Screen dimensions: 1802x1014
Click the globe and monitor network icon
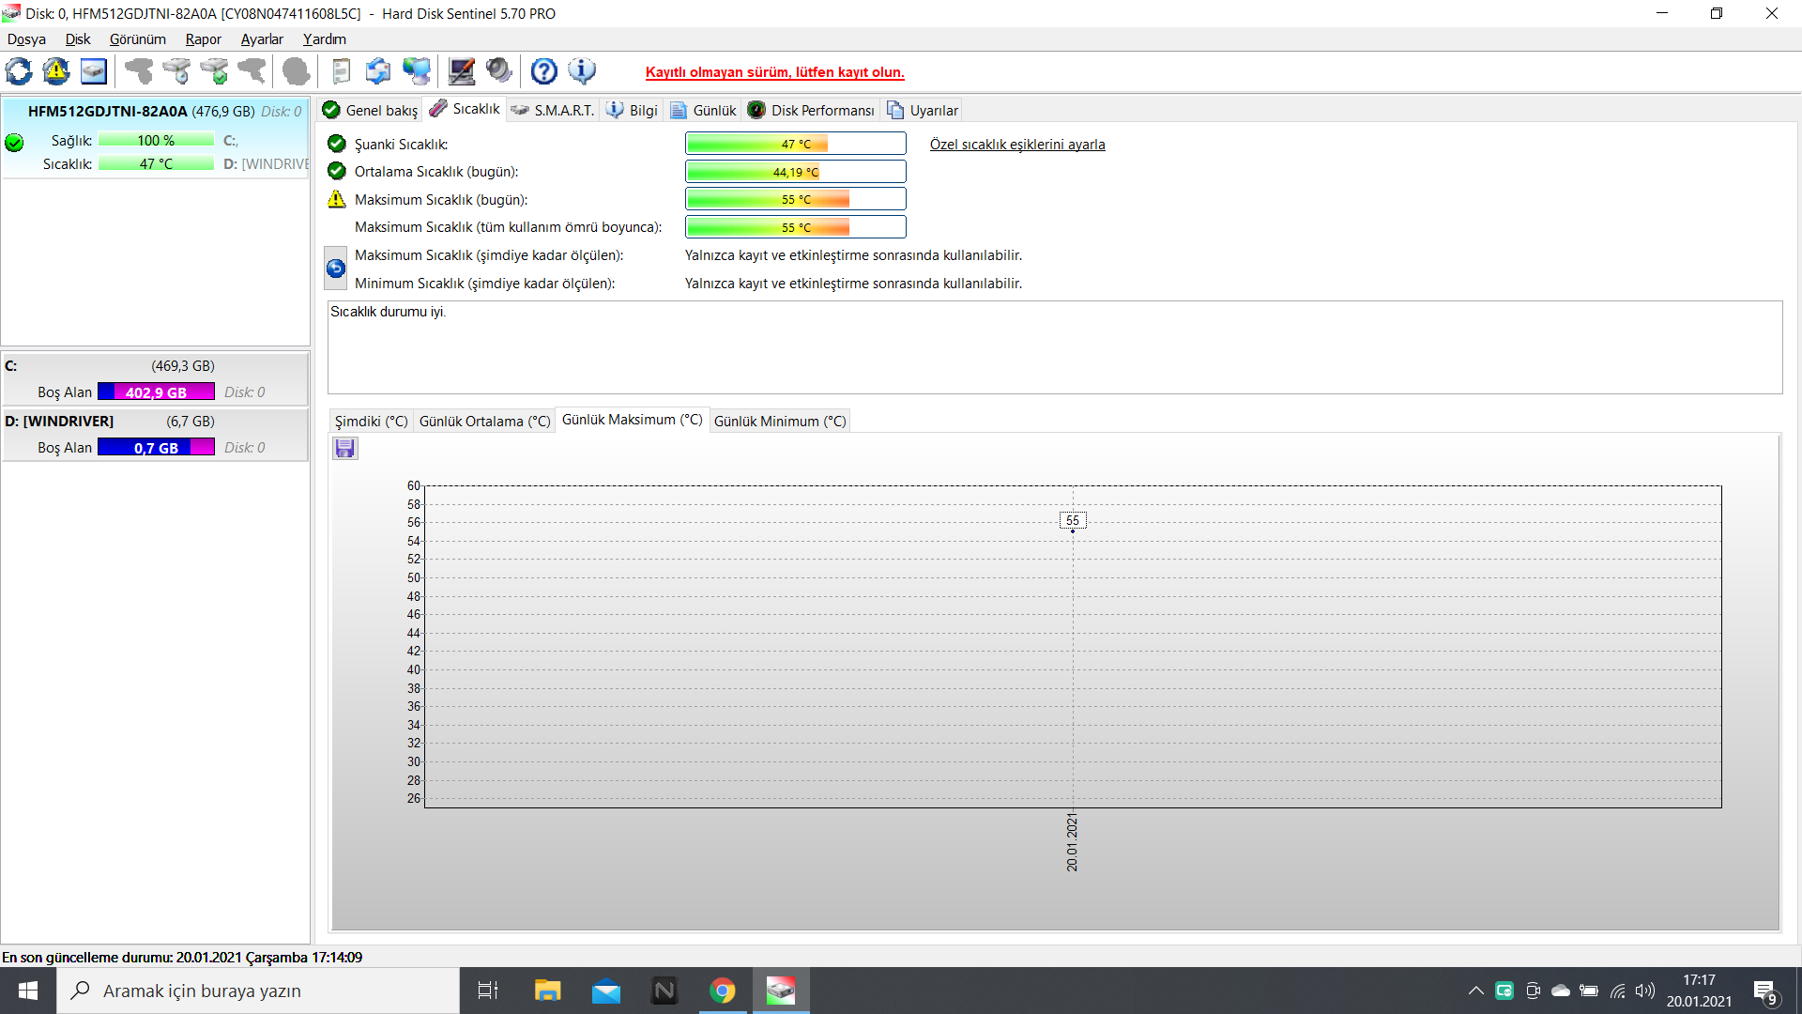click(416, 71)
